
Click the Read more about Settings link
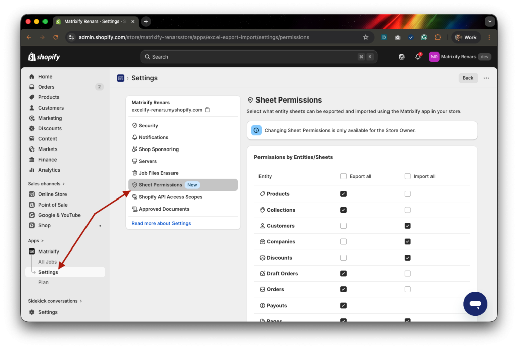(x=161, y=223)
